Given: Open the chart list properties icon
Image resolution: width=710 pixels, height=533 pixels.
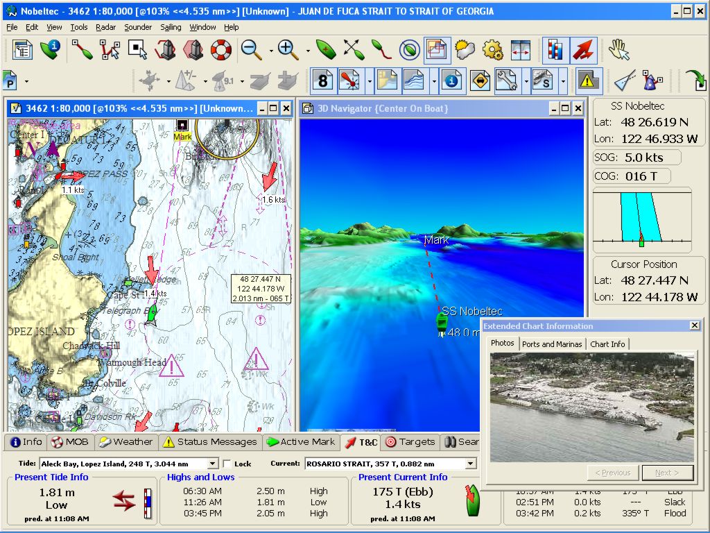Looking at the screenshot, I should pyautogui.click(x=22, y=50).
